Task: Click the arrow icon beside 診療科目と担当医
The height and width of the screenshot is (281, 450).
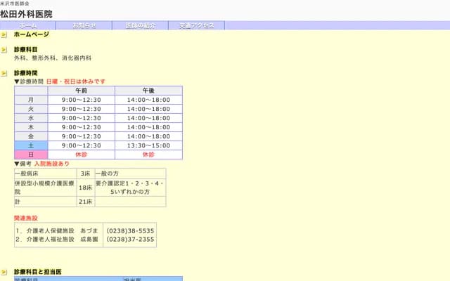Action: point(4,271)
